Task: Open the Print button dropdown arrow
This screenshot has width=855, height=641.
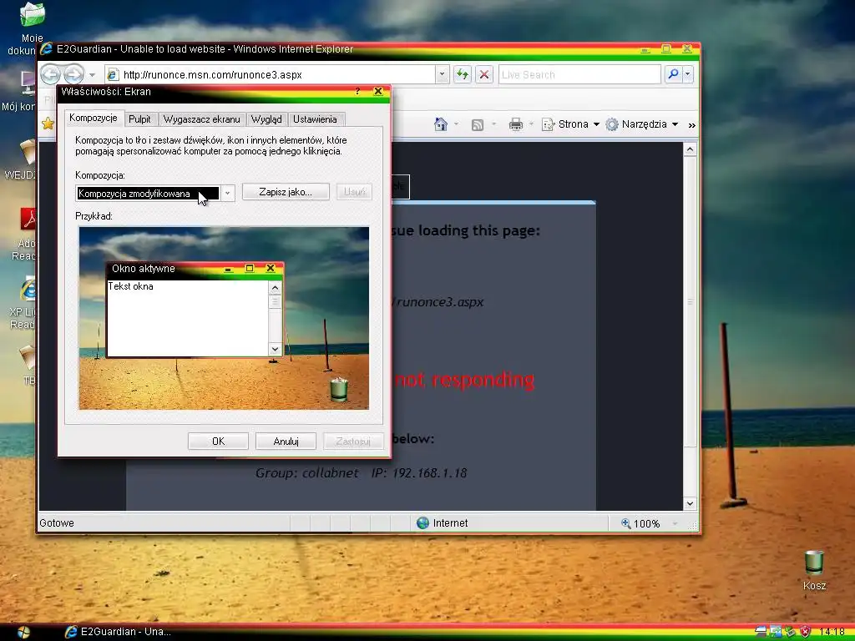Action: point(531,124)
